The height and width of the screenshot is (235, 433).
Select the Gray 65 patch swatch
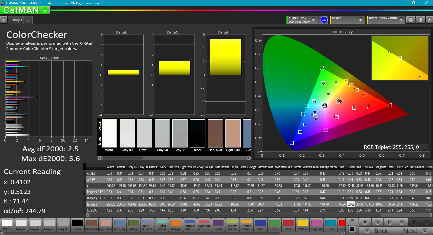click(35, 225)
